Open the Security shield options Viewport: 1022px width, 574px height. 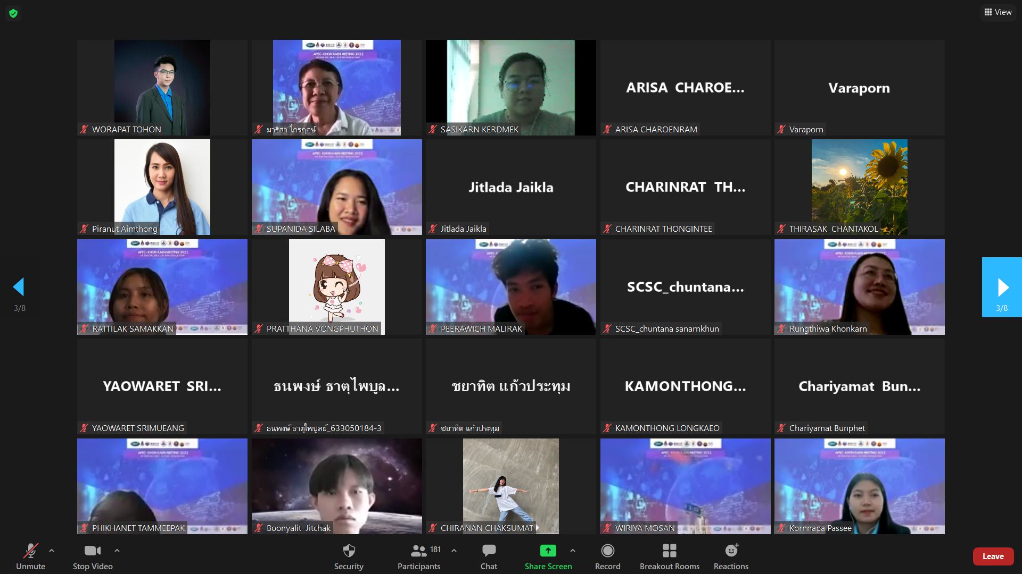pyautogui.click(x=349, y=556)
